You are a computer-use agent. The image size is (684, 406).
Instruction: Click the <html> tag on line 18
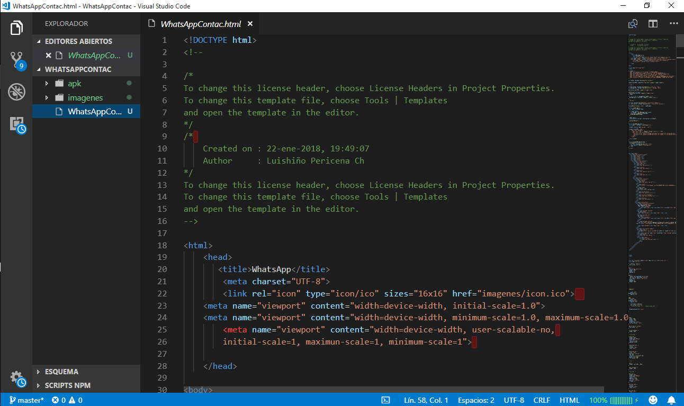coord(198,246)
